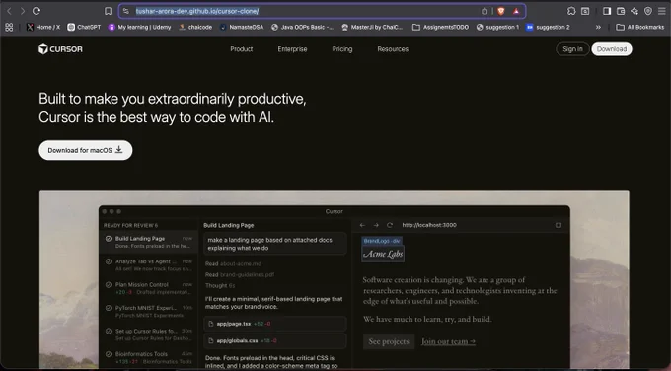Open the suggestion 2 bookmark
This screenshot has height=371, width=671.
pos(549,27)
